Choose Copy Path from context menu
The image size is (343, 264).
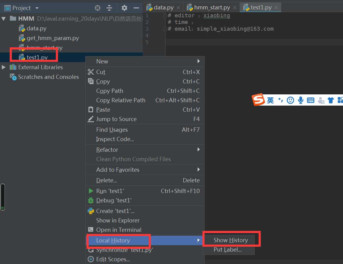145,91
